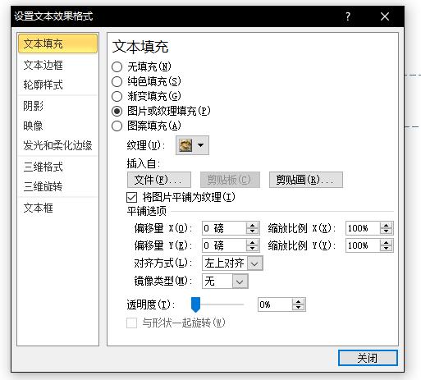Select the 渐变填充 radio button

point(117,96)
